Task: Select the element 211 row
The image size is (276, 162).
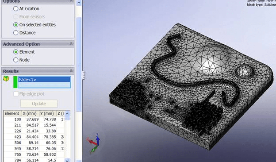Action: coord(34,125)
